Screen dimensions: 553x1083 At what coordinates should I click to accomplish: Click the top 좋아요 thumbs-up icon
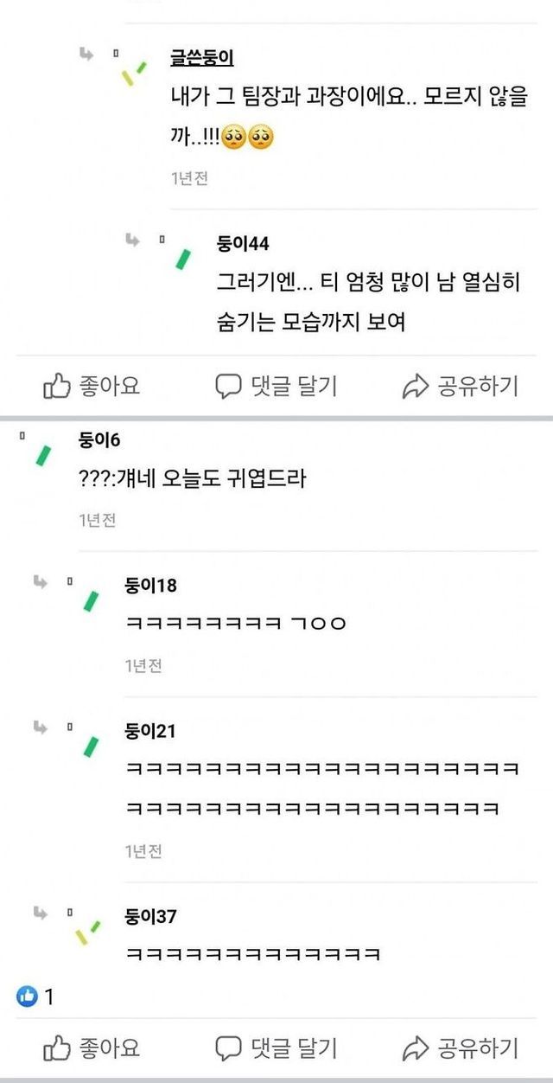click(x=57, y=386)
